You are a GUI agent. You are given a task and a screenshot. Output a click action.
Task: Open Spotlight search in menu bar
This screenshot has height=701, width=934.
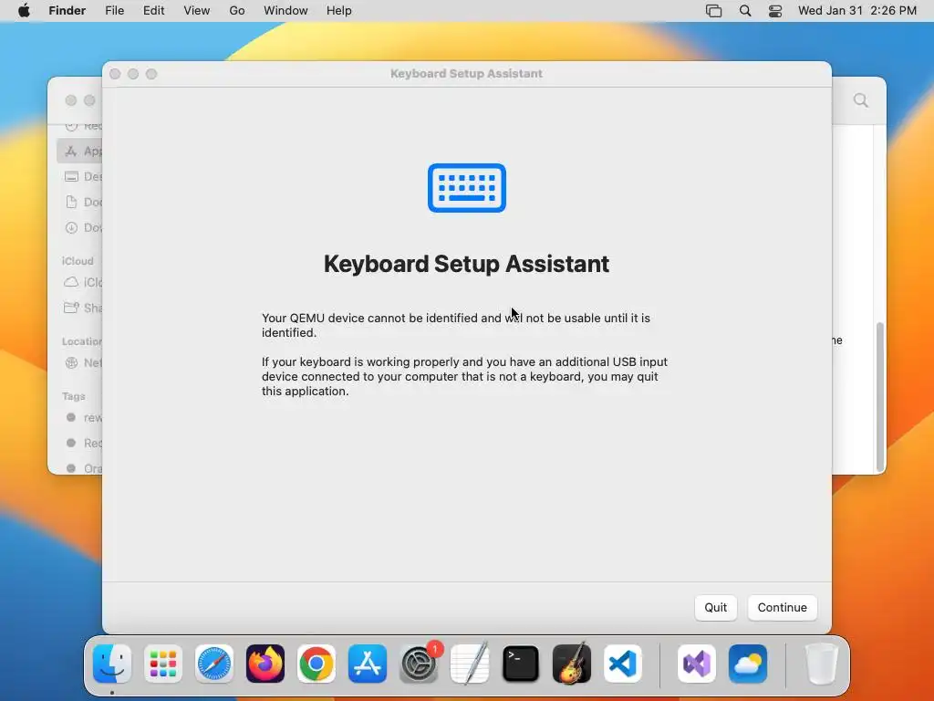744,11
